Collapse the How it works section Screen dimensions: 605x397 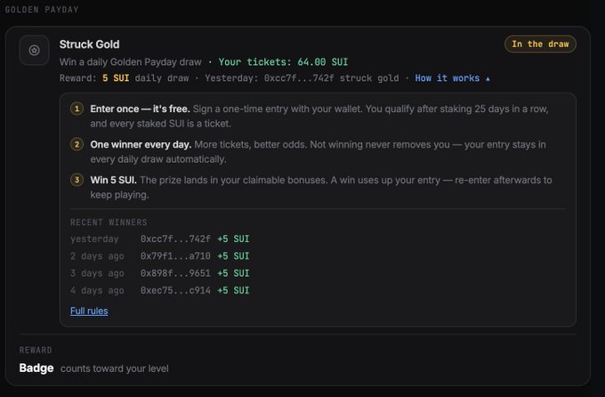452,78
